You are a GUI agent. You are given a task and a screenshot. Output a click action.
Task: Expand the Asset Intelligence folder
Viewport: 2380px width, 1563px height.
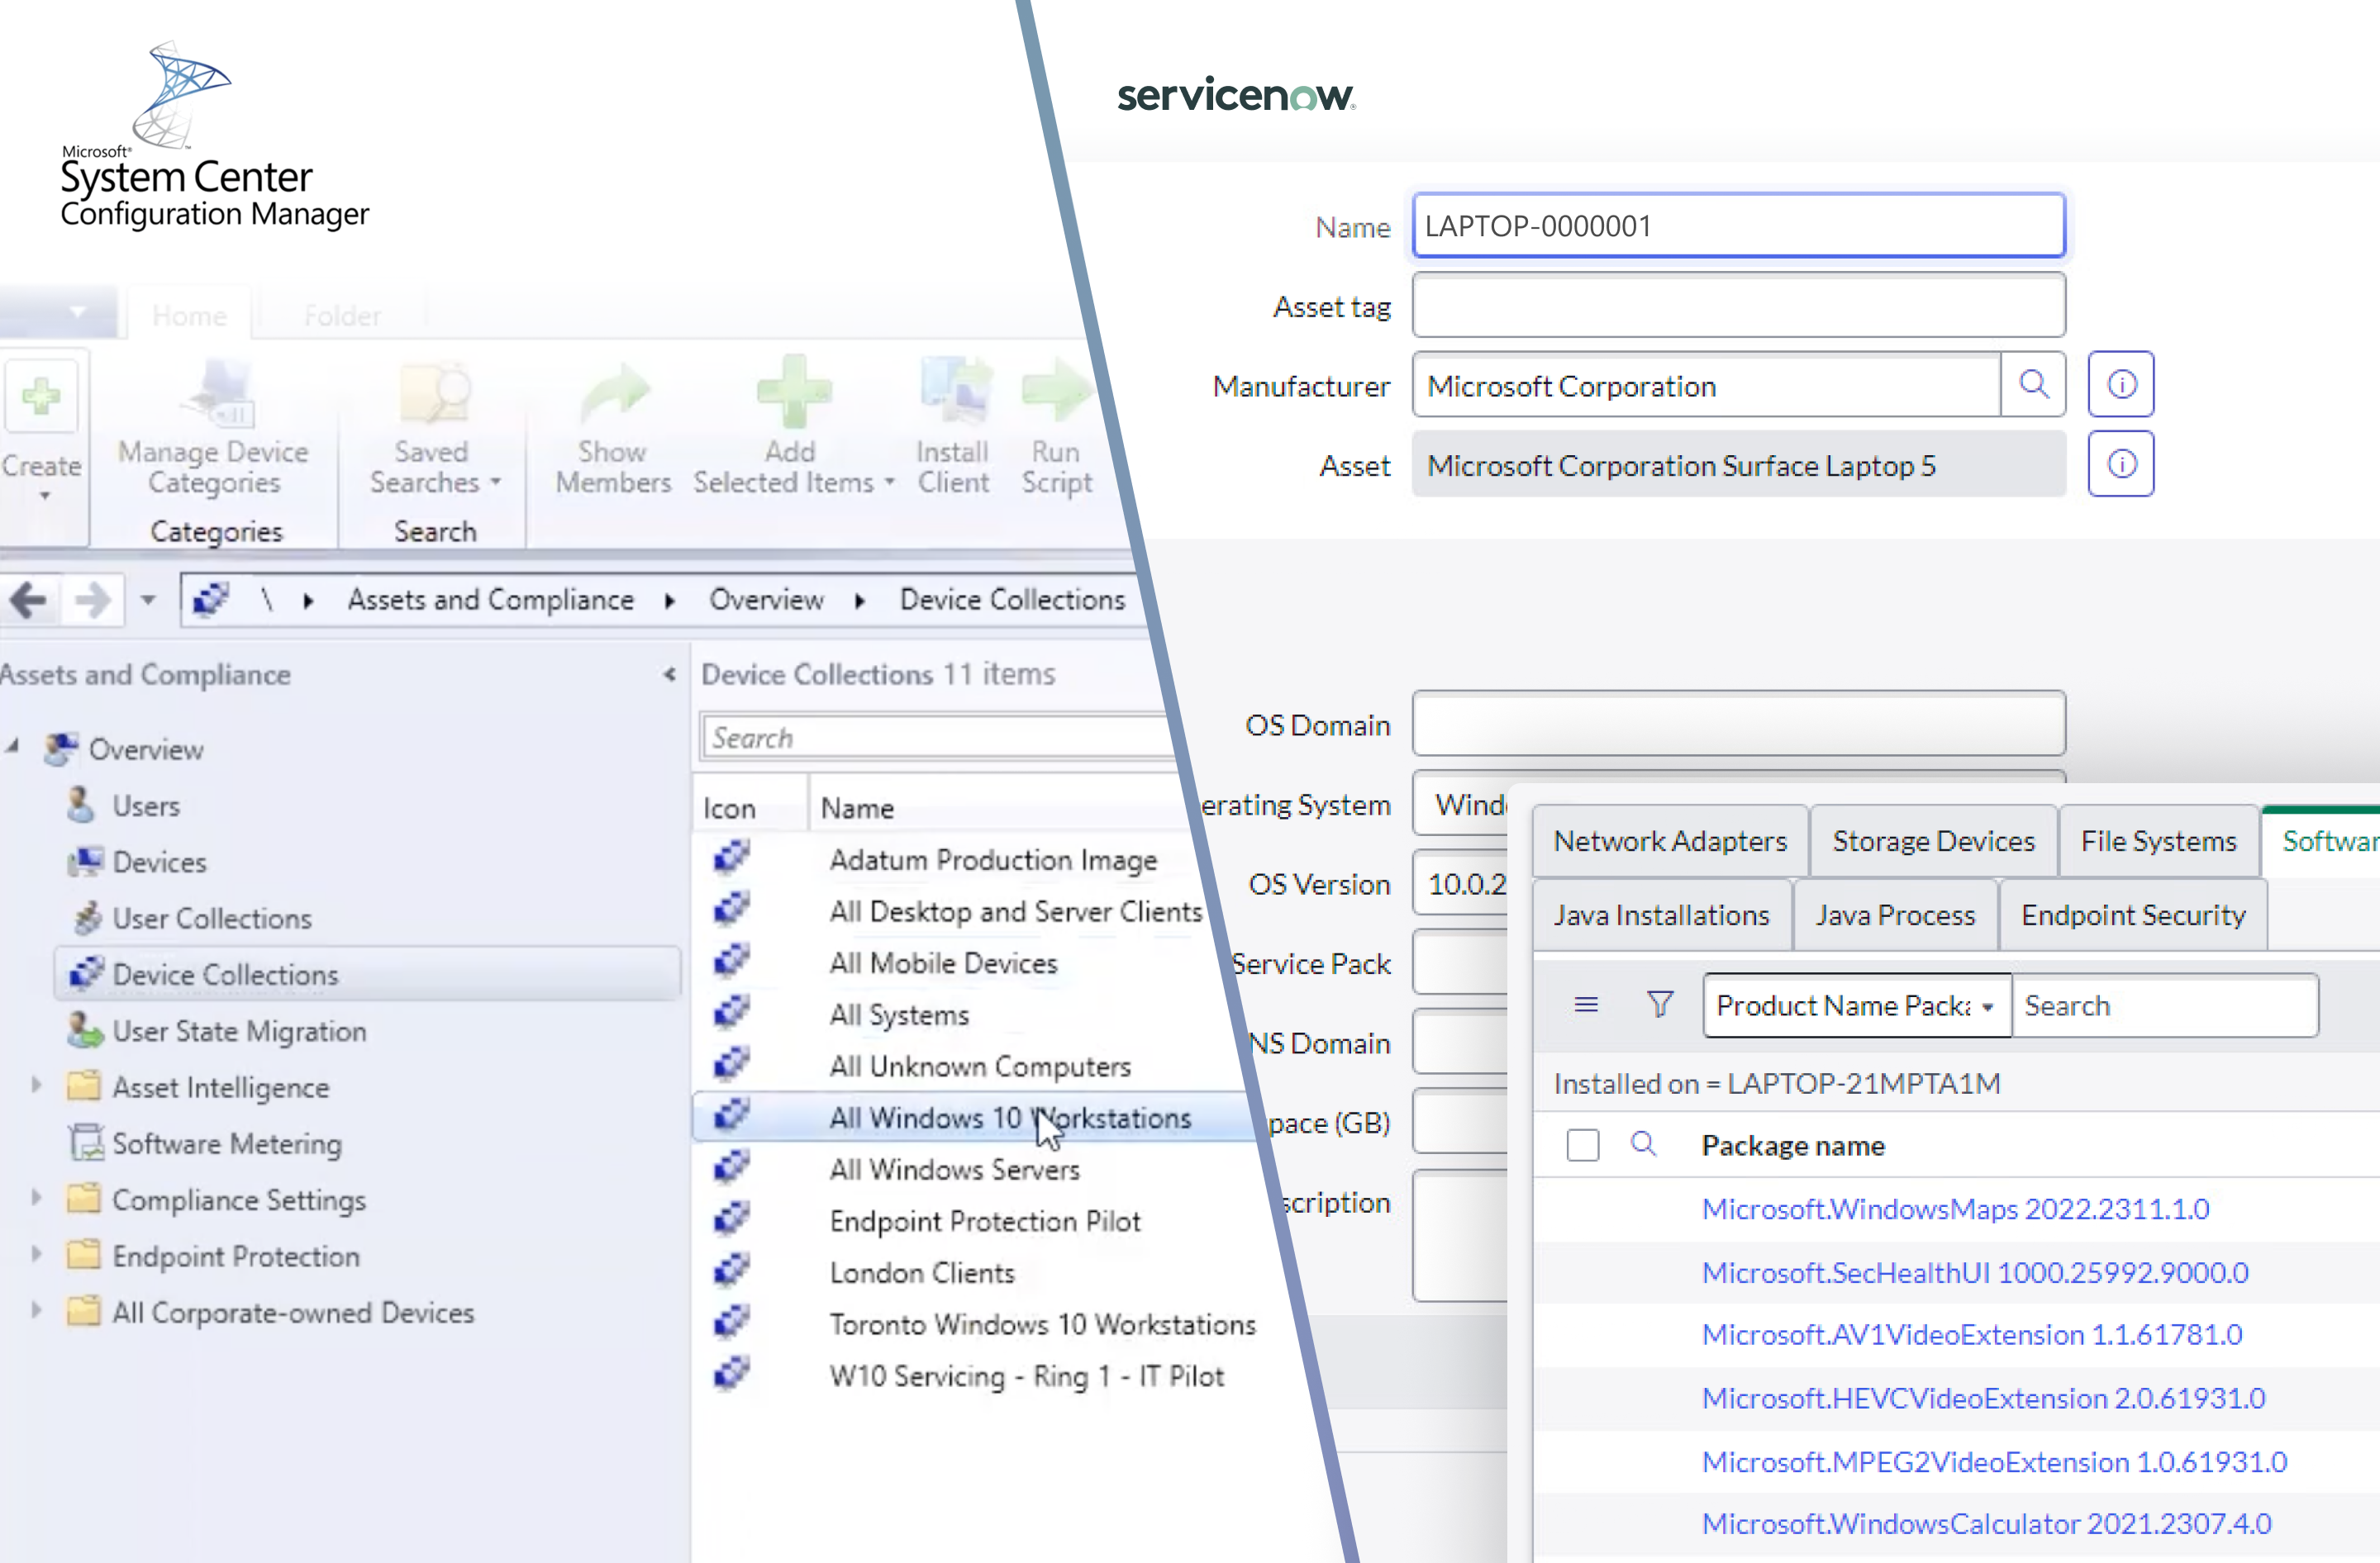(x=37, y=1086)
